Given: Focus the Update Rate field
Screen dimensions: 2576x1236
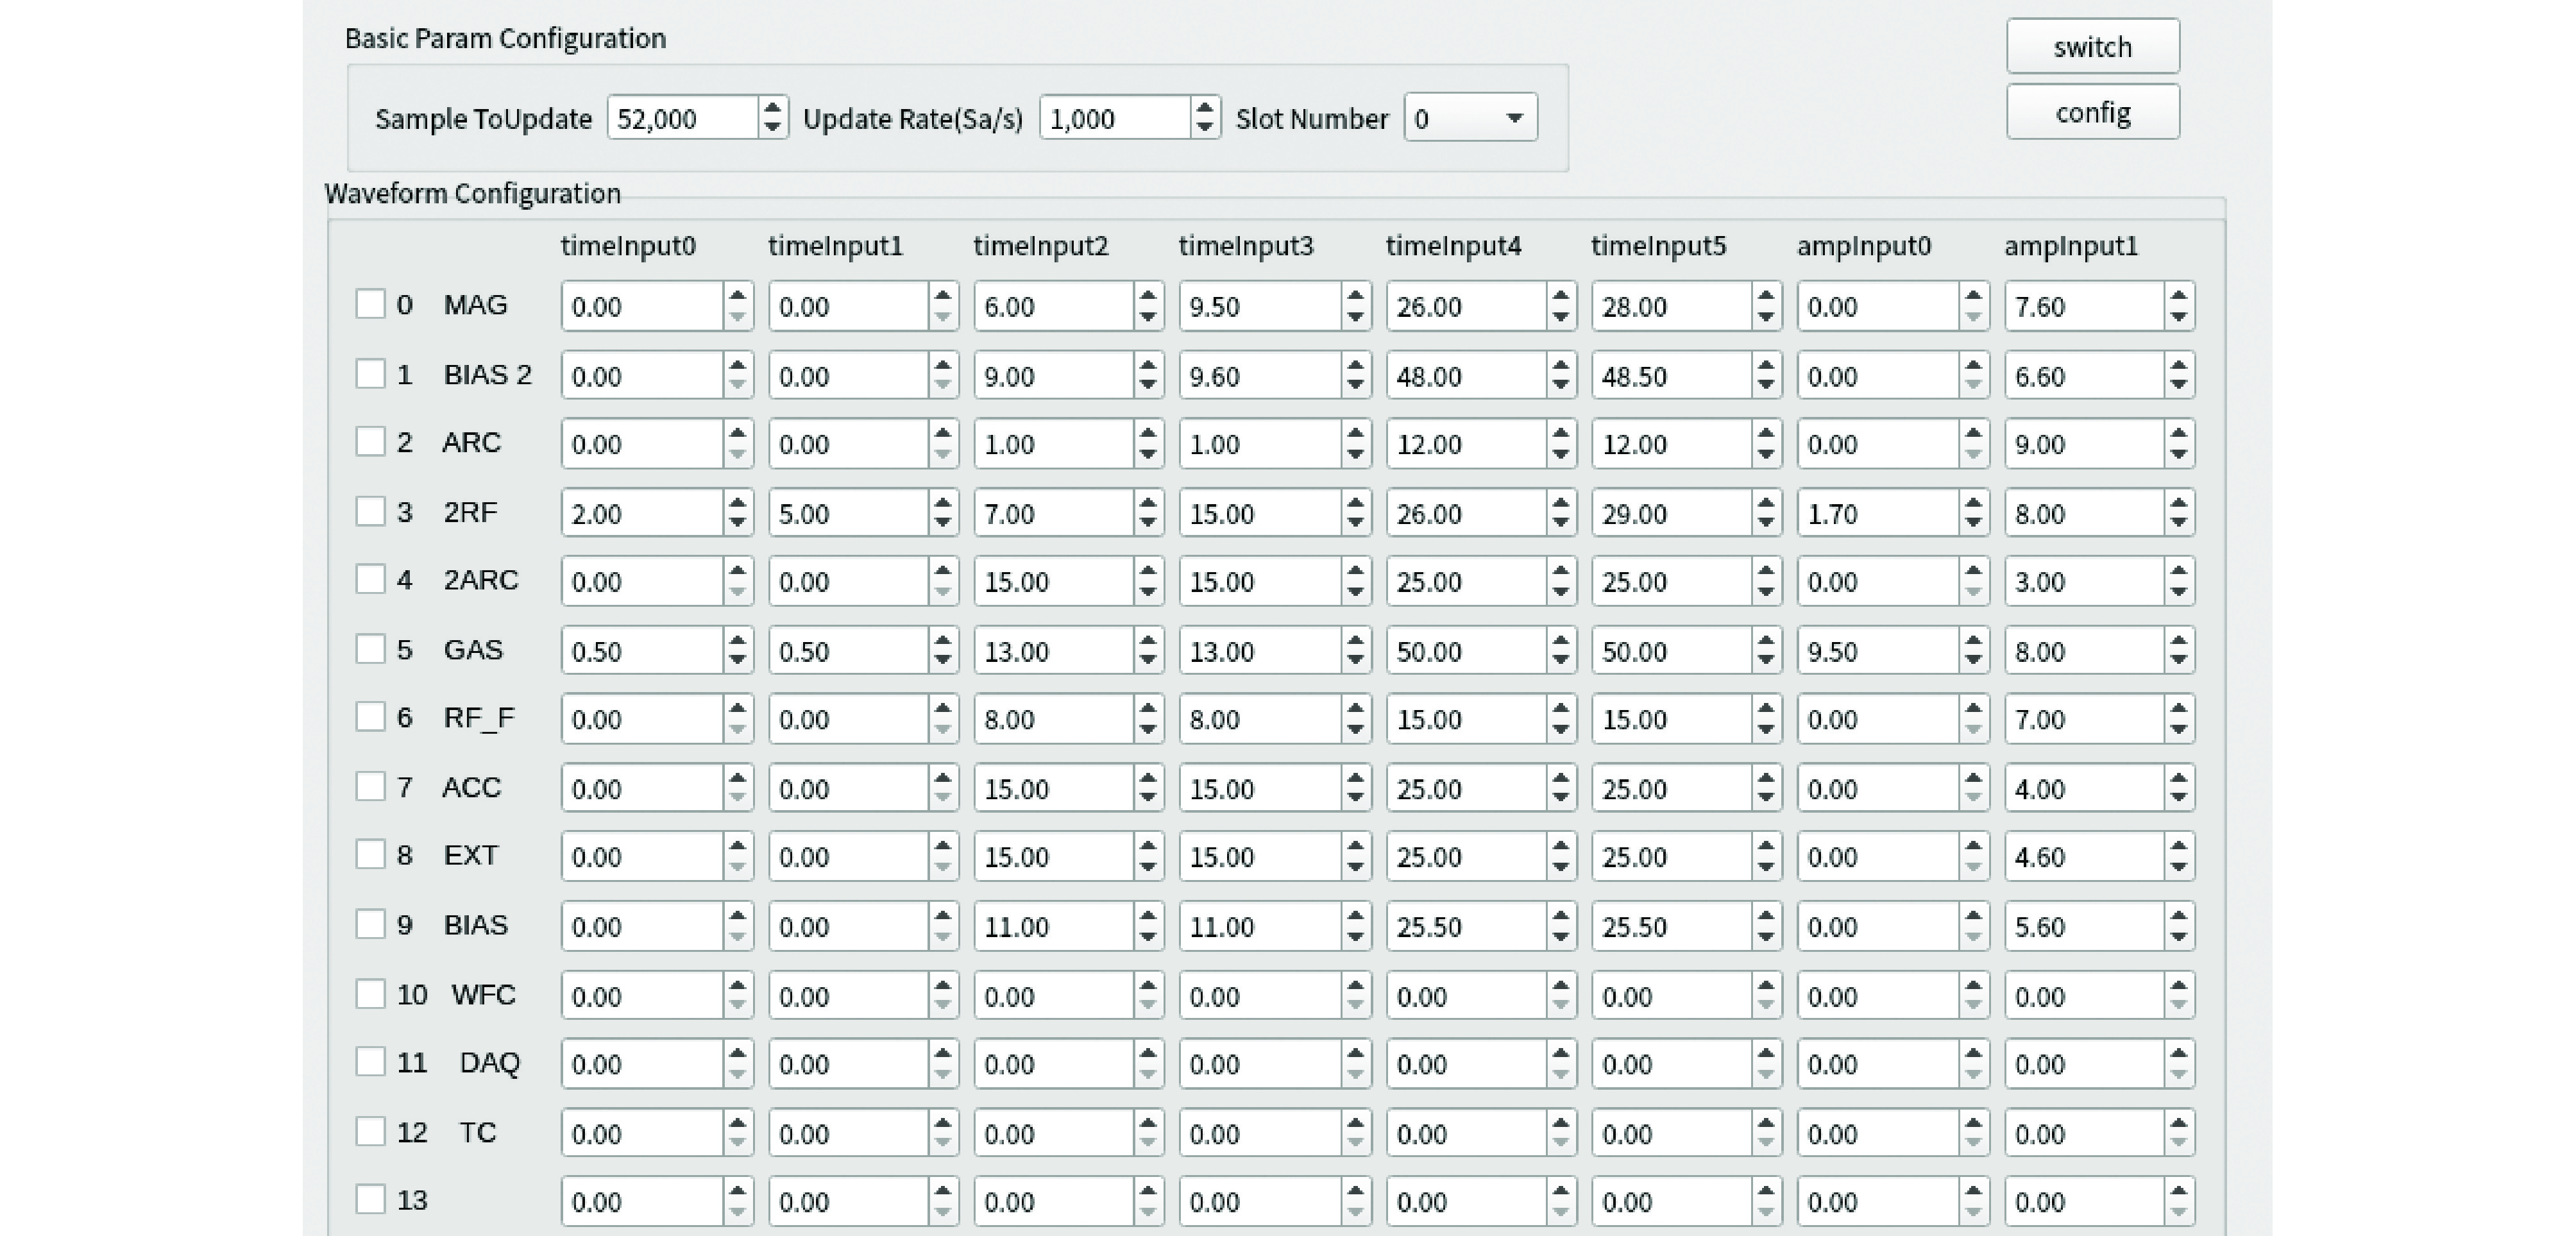Looking at the screenshot, I should [x=1115, y=118].
